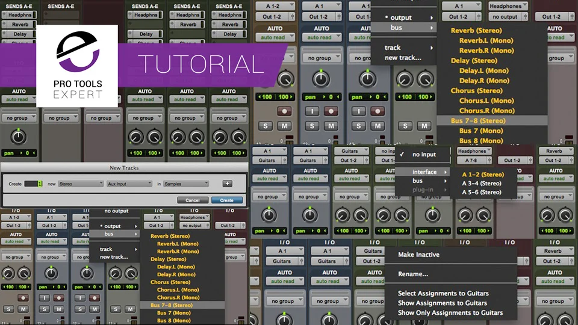This screenshot has width=578, height=325.
Task: Open Out 1-2 selector below A 1-2 under New Tracks
Action: point(14,226)
